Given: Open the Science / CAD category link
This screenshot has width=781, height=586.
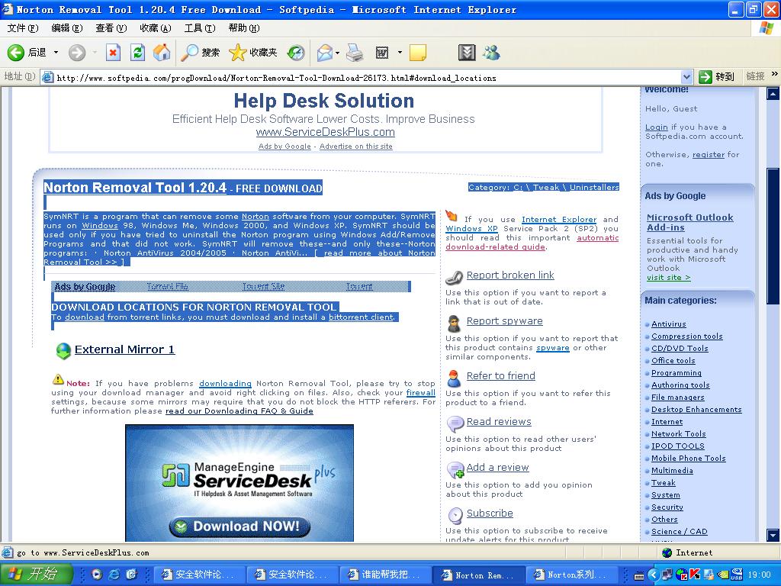Looking at the screenshot, I should pos(680,532).
